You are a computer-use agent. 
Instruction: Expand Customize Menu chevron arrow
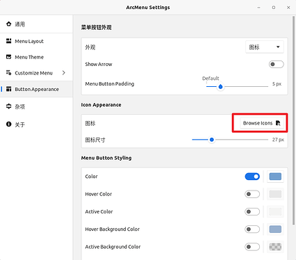coord(64,73)
